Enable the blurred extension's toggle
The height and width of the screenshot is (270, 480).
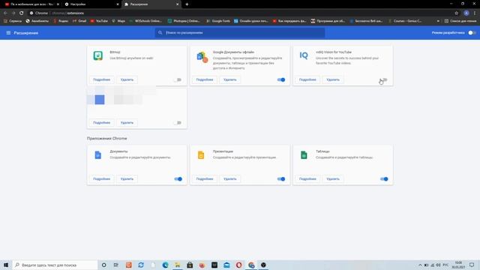(178, 123)
